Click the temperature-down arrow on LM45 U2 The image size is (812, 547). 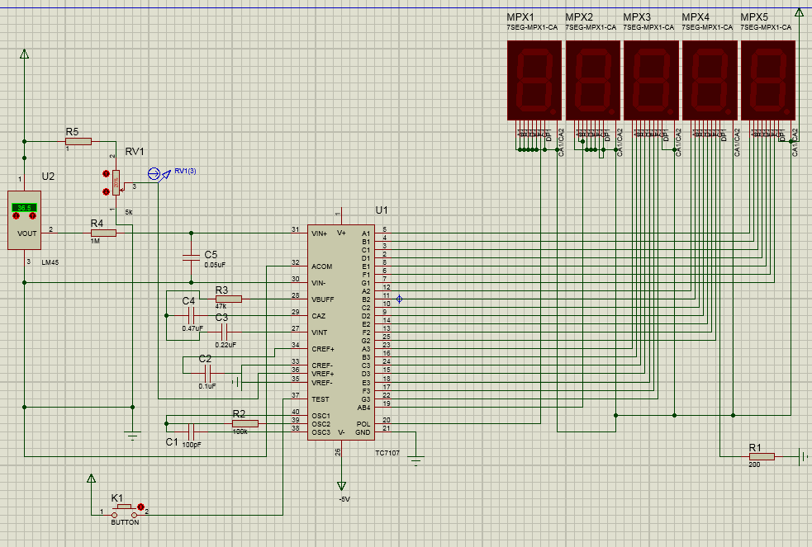[x=16, y=215]
